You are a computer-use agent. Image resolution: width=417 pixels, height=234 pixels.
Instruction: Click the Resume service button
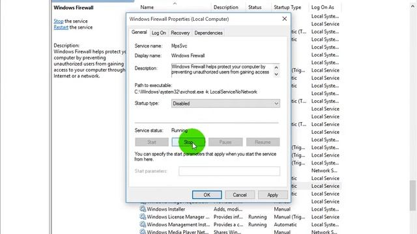coord(263,142)
